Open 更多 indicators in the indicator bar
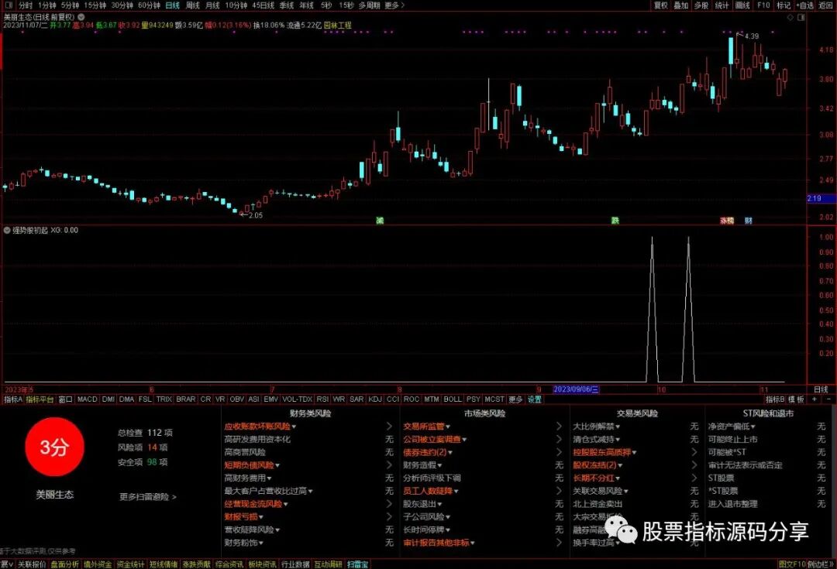Image resolution: width=837 pixels, height=569 pixels. tap(515, 399)
